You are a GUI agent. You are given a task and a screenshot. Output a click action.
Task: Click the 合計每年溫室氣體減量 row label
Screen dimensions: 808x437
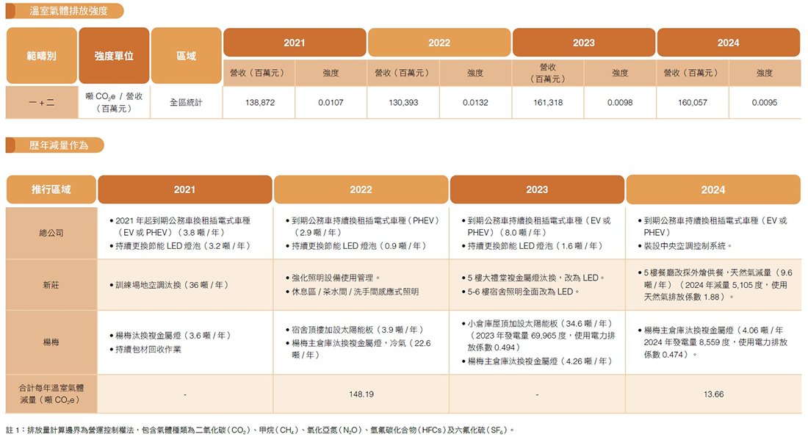[x=51, y=394]
